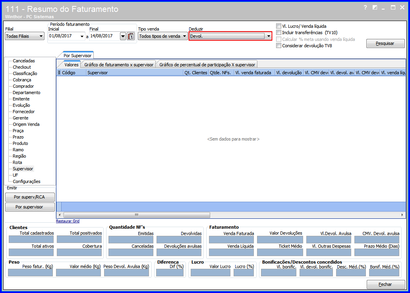Select Região in the tree
410x293 pixels.
[x=19, y=156]
